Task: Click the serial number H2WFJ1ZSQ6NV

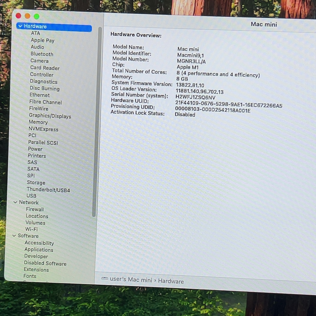Action: [195, 97]
